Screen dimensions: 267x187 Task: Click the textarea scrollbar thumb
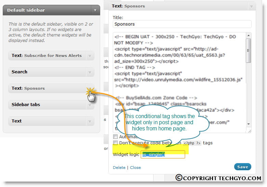[x=249, y=51]
